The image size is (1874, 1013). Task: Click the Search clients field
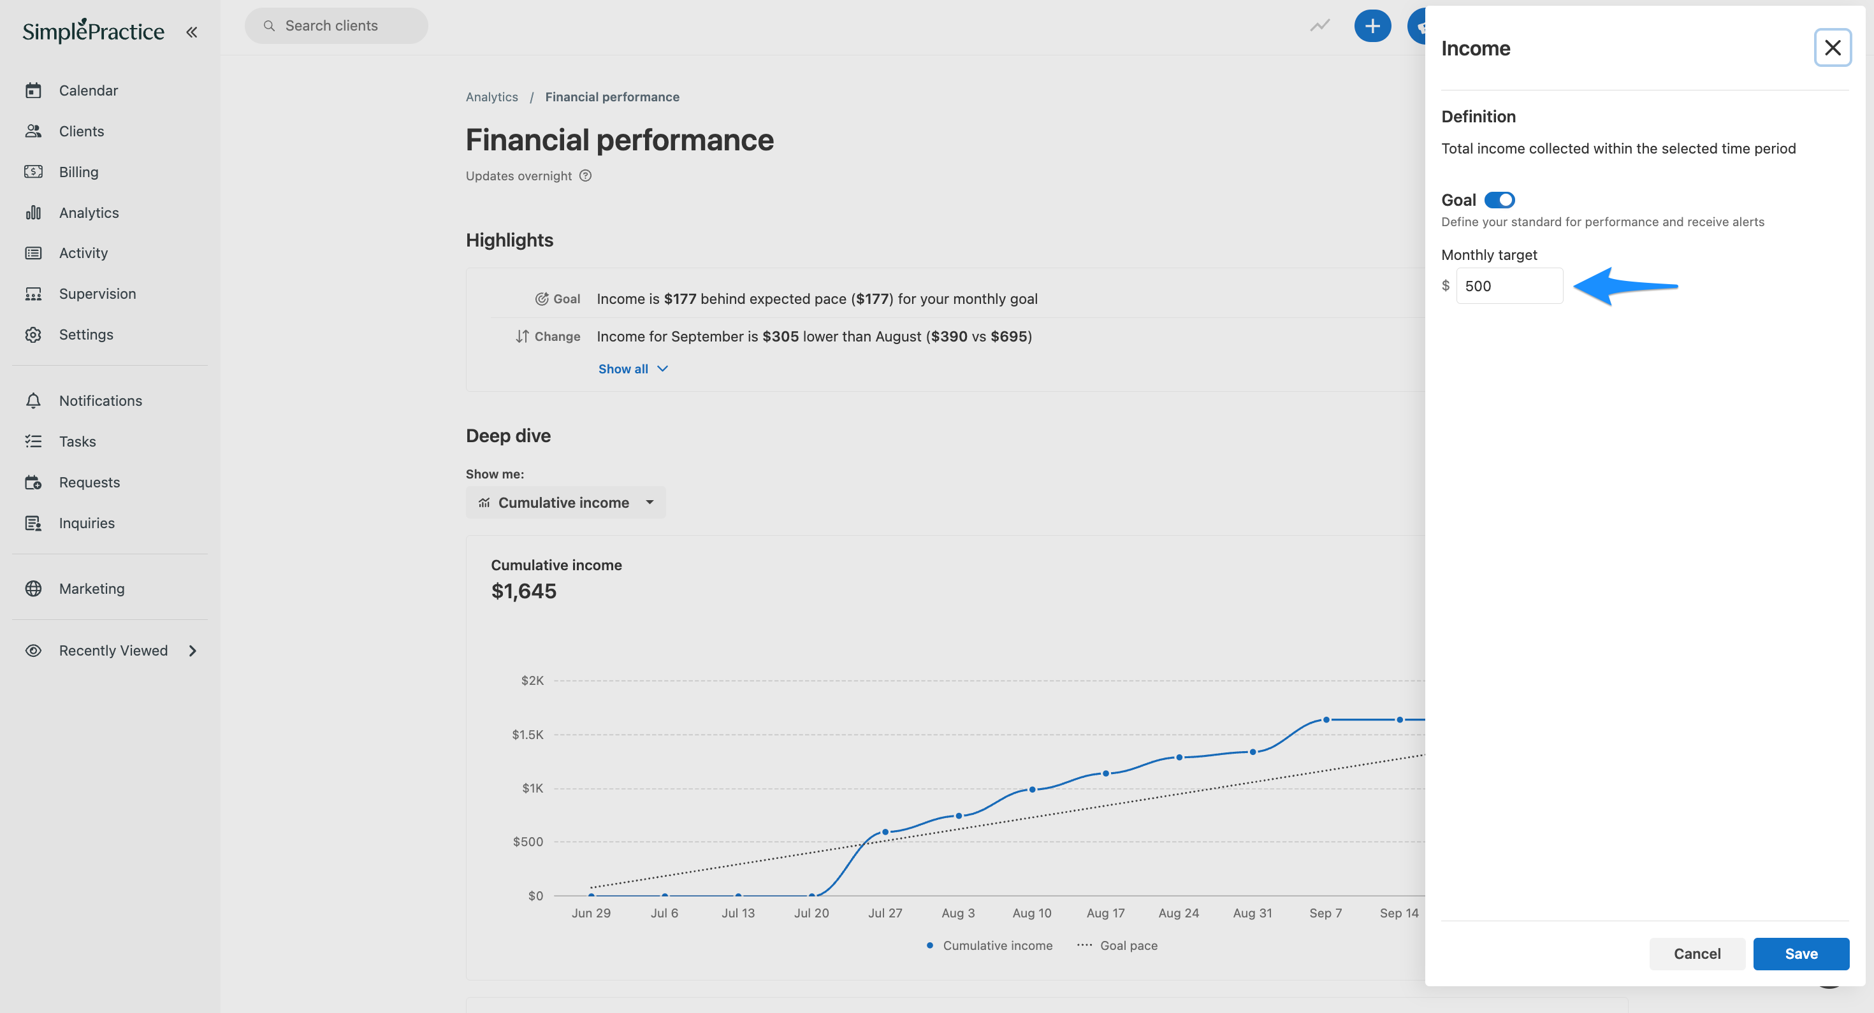tap(336, 26)
